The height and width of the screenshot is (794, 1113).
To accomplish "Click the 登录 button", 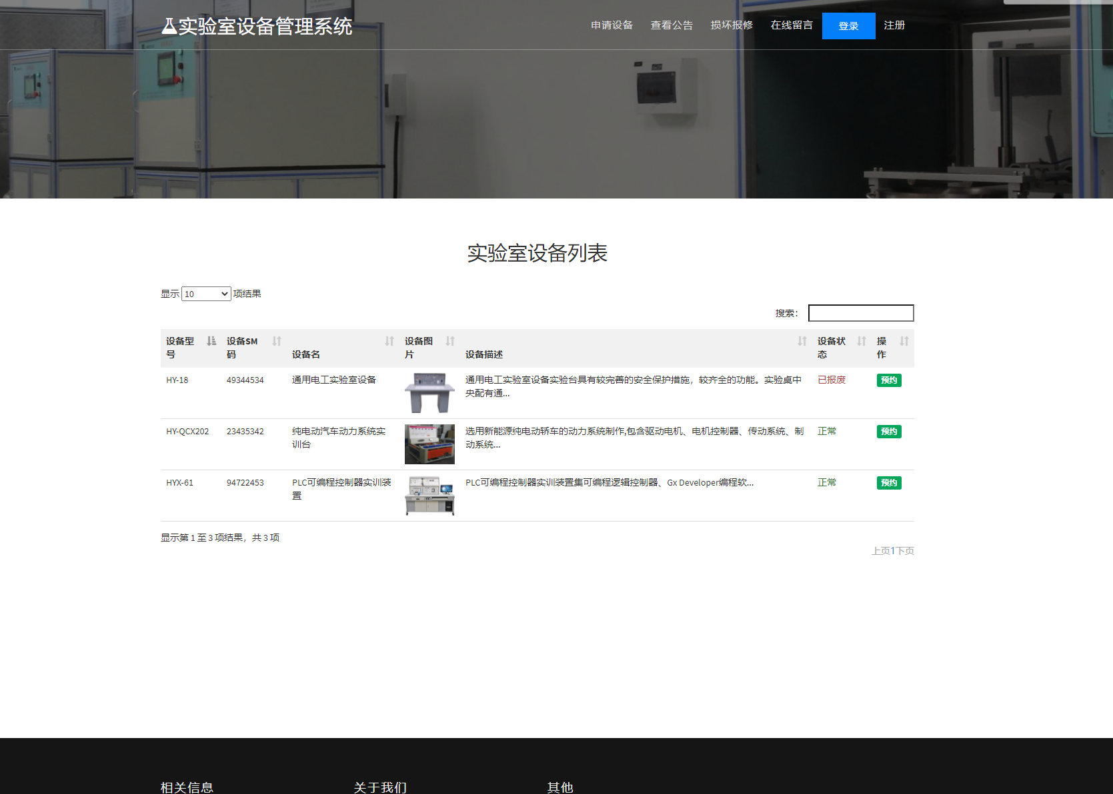I will (x=848, y=25).
